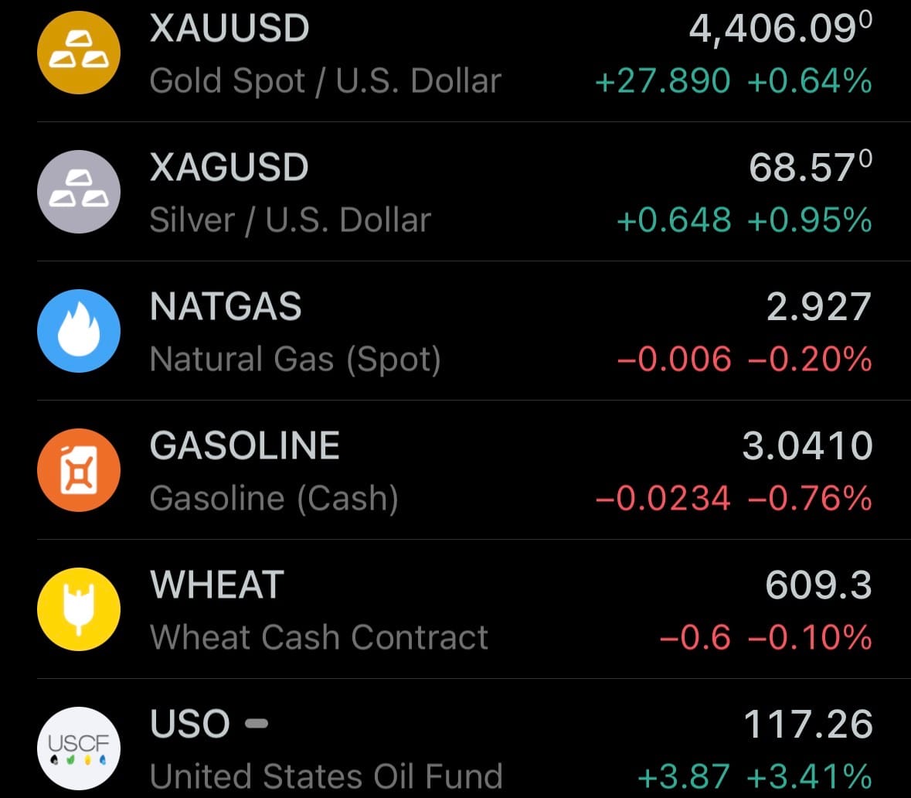The width and height of the screenshot is (911, 798).
Task: Tap the USCF logo for USO
Action: click(x=79, y=748)
